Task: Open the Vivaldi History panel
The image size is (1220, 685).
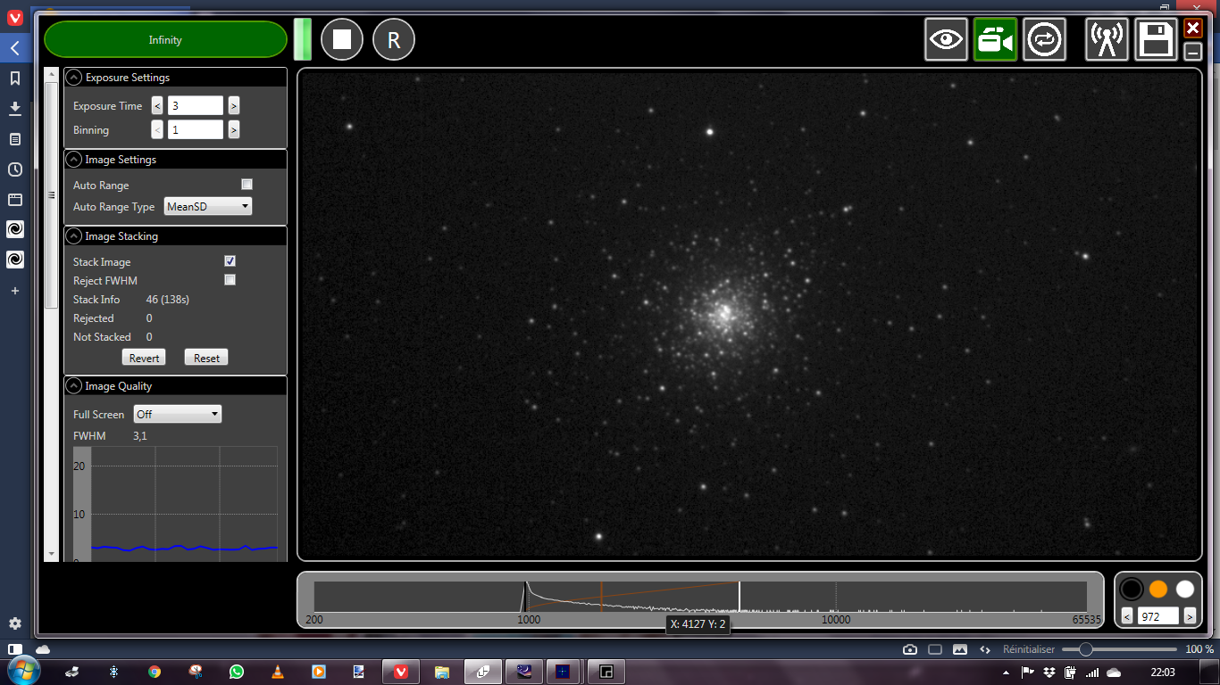Action: pos(15,169)
